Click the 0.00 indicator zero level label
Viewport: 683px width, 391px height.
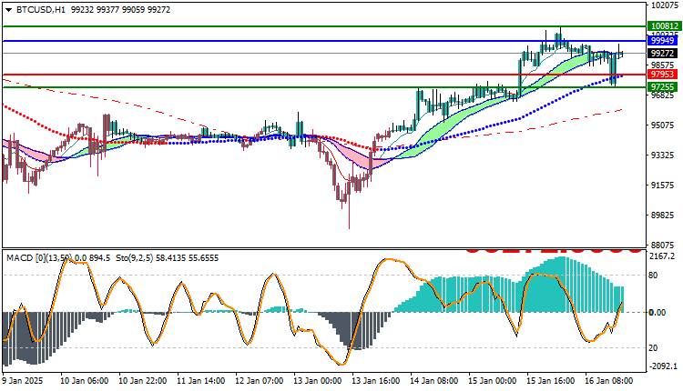coord(658,312)
